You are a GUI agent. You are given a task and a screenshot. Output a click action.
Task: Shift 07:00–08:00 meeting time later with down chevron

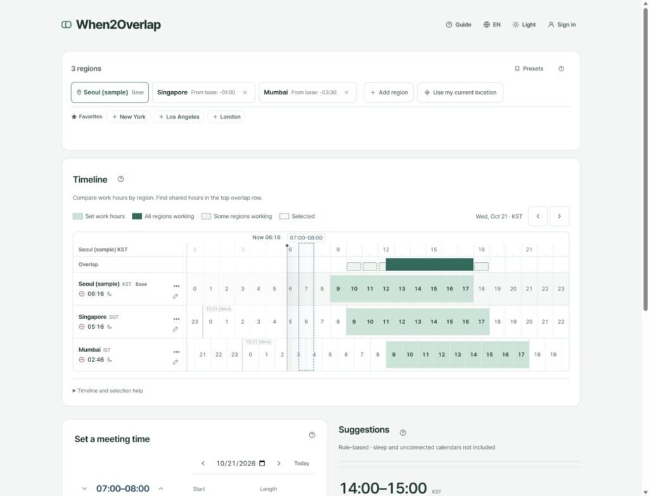click(x=84, y=488)
